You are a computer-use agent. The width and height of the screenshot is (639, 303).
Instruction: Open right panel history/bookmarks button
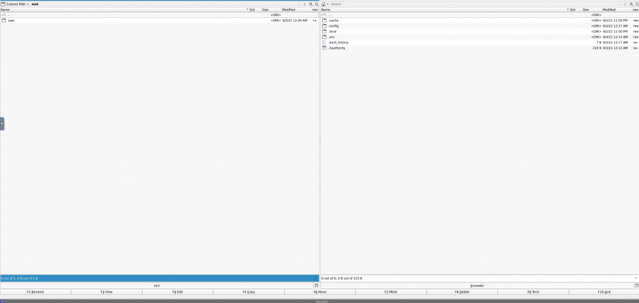[x=631, y=4]
